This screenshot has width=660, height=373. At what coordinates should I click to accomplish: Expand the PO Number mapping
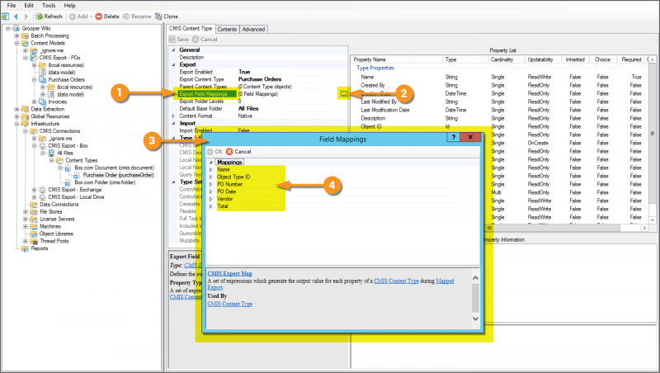211,184
